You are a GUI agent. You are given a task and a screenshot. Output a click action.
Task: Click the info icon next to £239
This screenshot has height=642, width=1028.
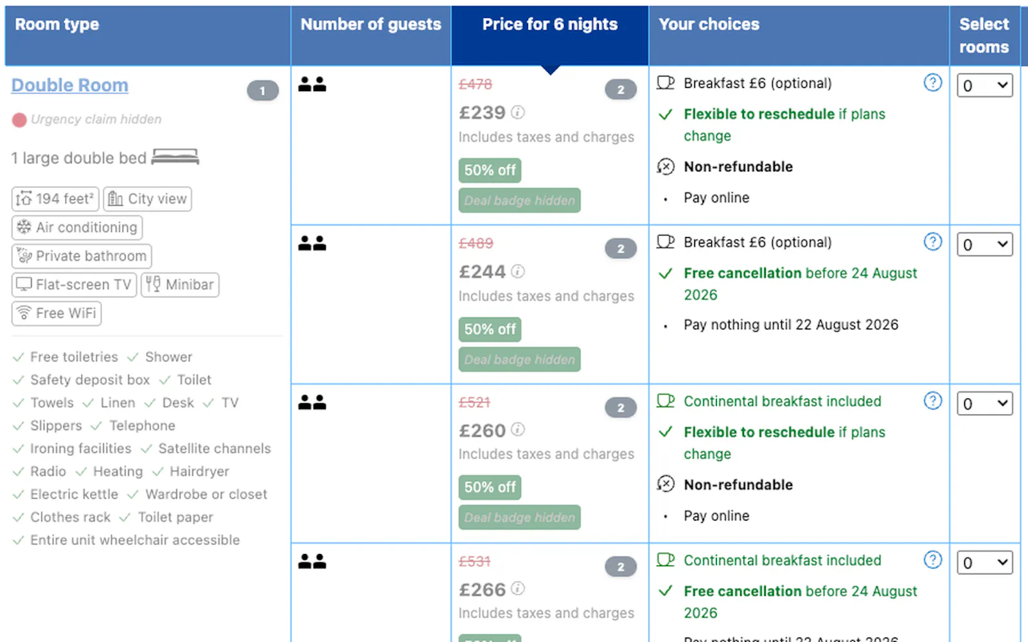click(x=518, y=112)
